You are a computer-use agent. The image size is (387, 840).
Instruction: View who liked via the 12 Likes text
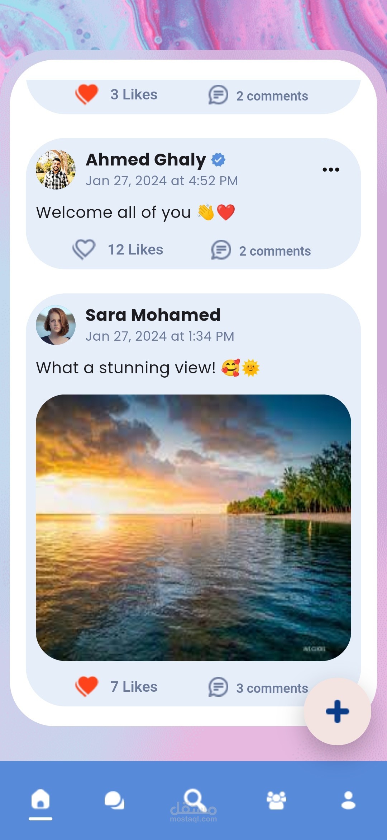(x=135, y=250)
